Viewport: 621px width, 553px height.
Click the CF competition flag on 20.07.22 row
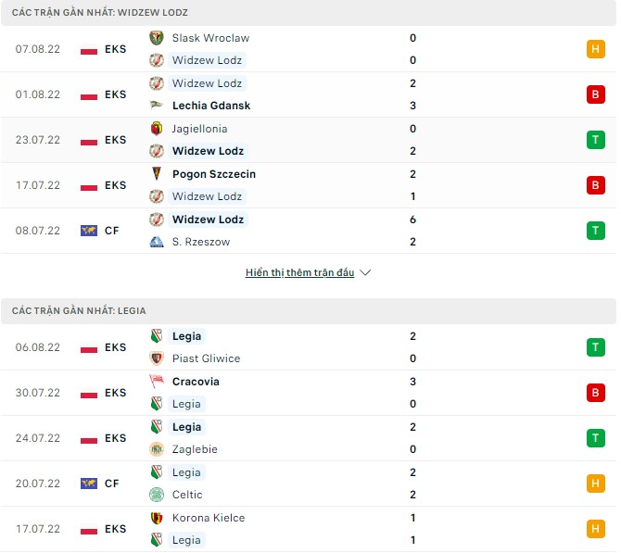pos(89,484)
